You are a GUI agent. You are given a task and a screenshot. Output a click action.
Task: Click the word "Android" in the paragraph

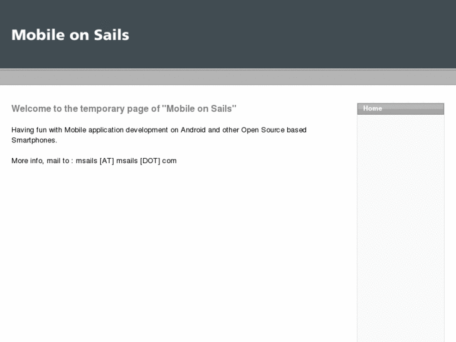193,130
